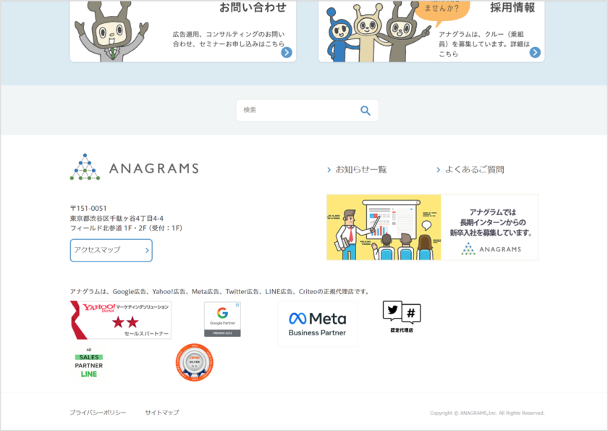
Task: Open the Yahoo! Japan sales partner badge
Action: [x=121, y=320]
